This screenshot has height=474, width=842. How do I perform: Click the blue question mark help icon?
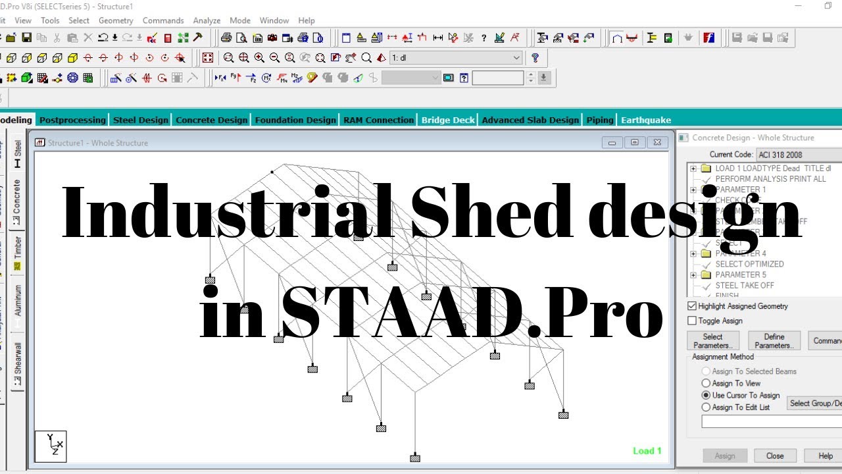[535, 58]
